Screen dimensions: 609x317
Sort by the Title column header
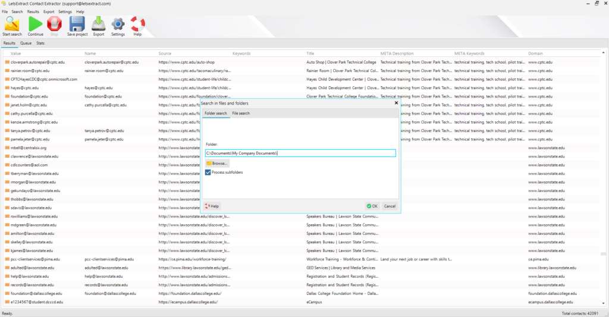(x=310, y=54)
